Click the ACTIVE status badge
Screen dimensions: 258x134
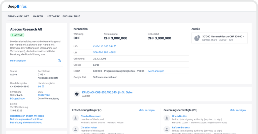(17, 35)
